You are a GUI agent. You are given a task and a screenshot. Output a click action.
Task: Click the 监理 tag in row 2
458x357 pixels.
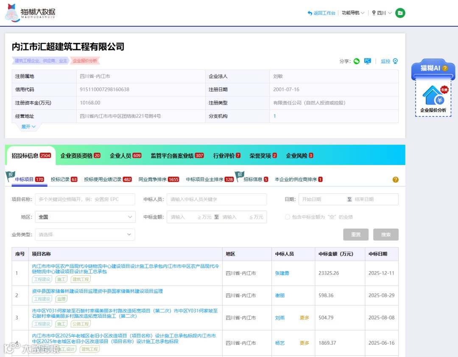click(61, 299)
